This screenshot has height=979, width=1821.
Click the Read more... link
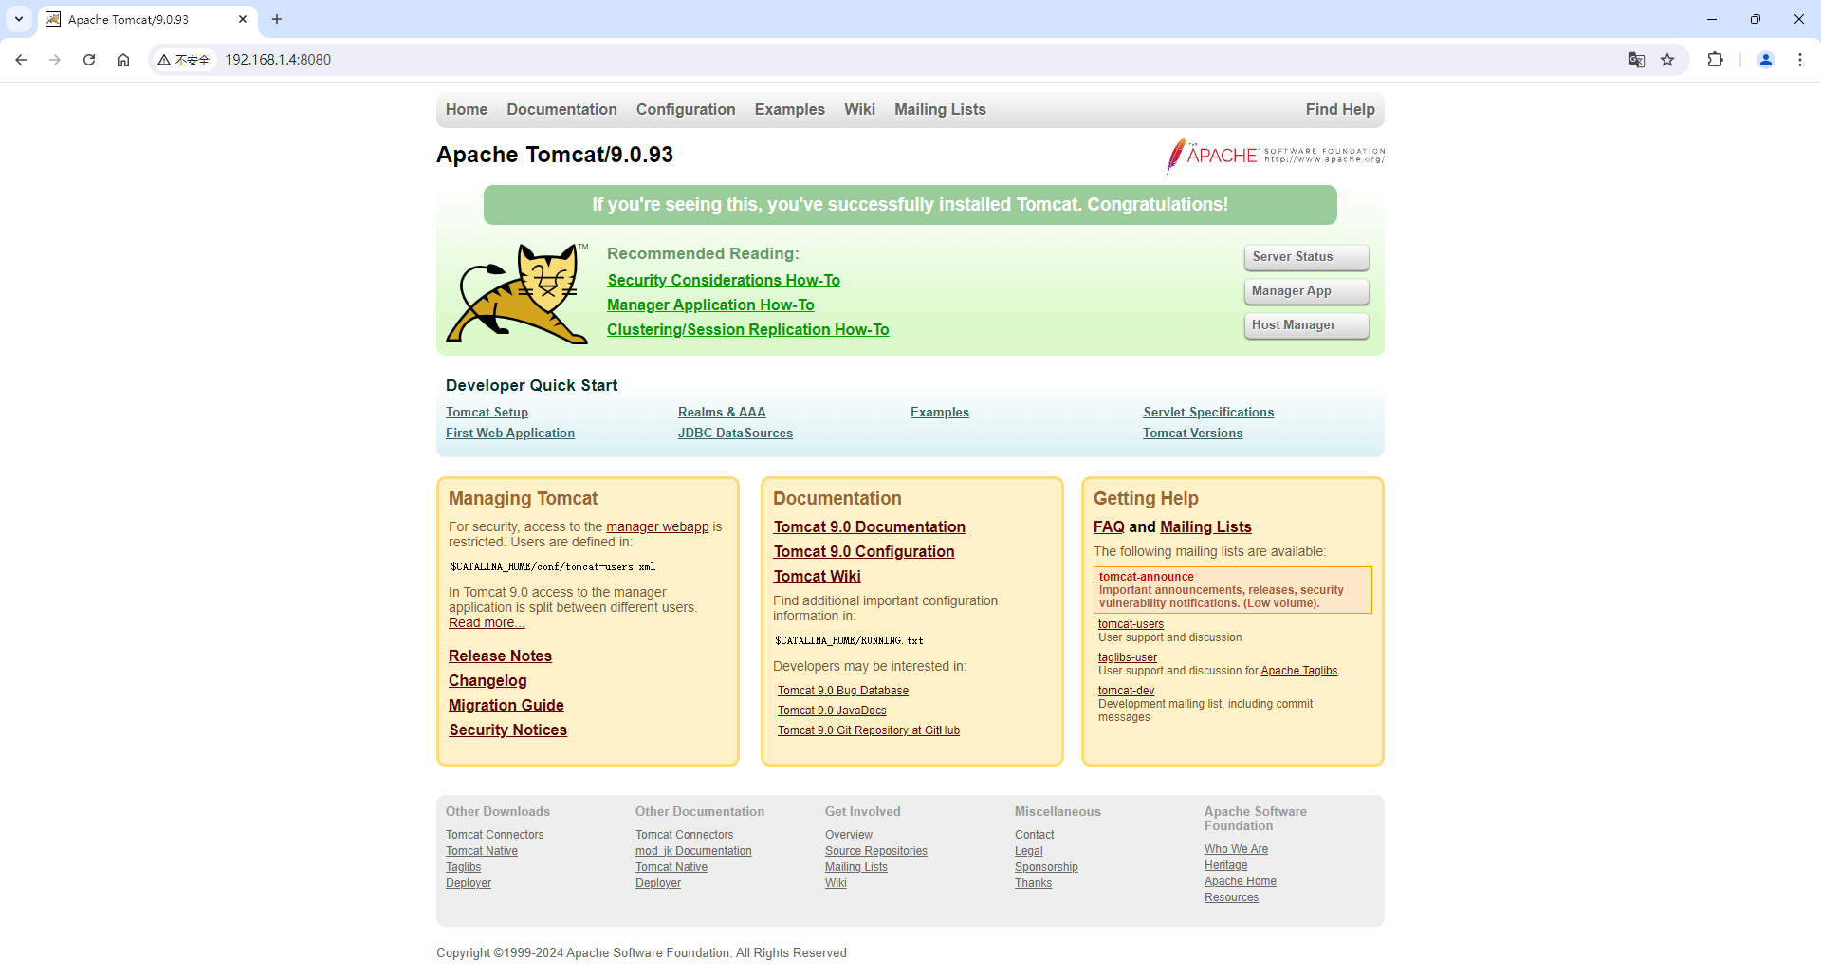tap(487, 623)
